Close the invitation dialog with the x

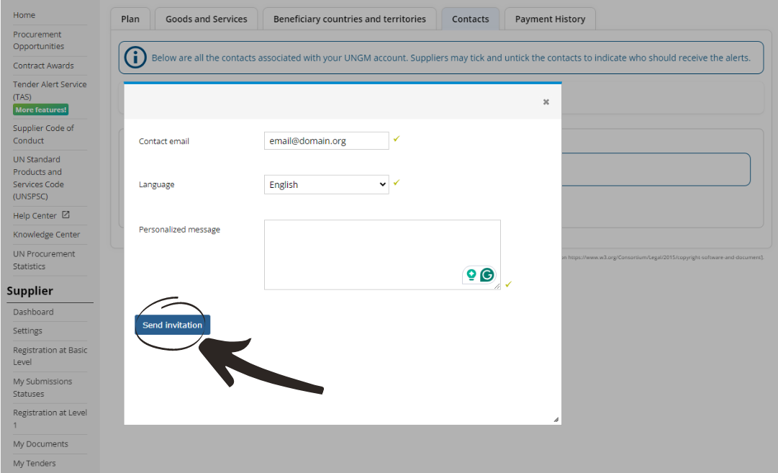546,102
